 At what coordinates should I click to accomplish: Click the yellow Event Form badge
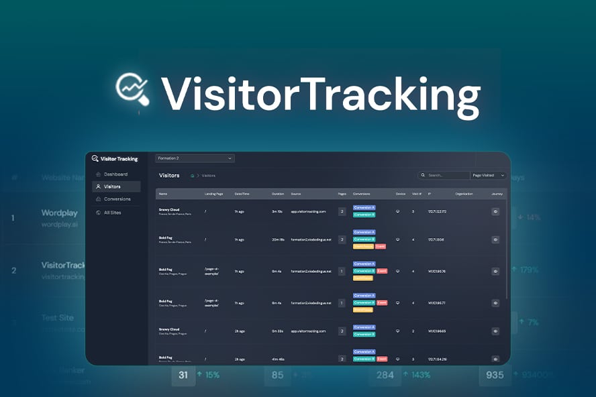(363, 246)
